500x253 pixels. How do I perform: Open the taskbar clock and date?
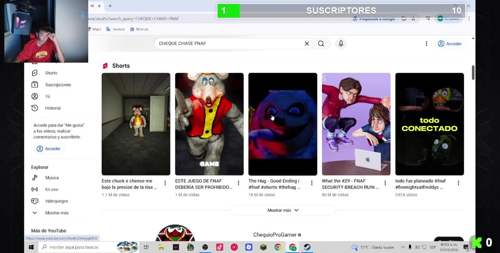pyautogui.click(x=449, y=247)
